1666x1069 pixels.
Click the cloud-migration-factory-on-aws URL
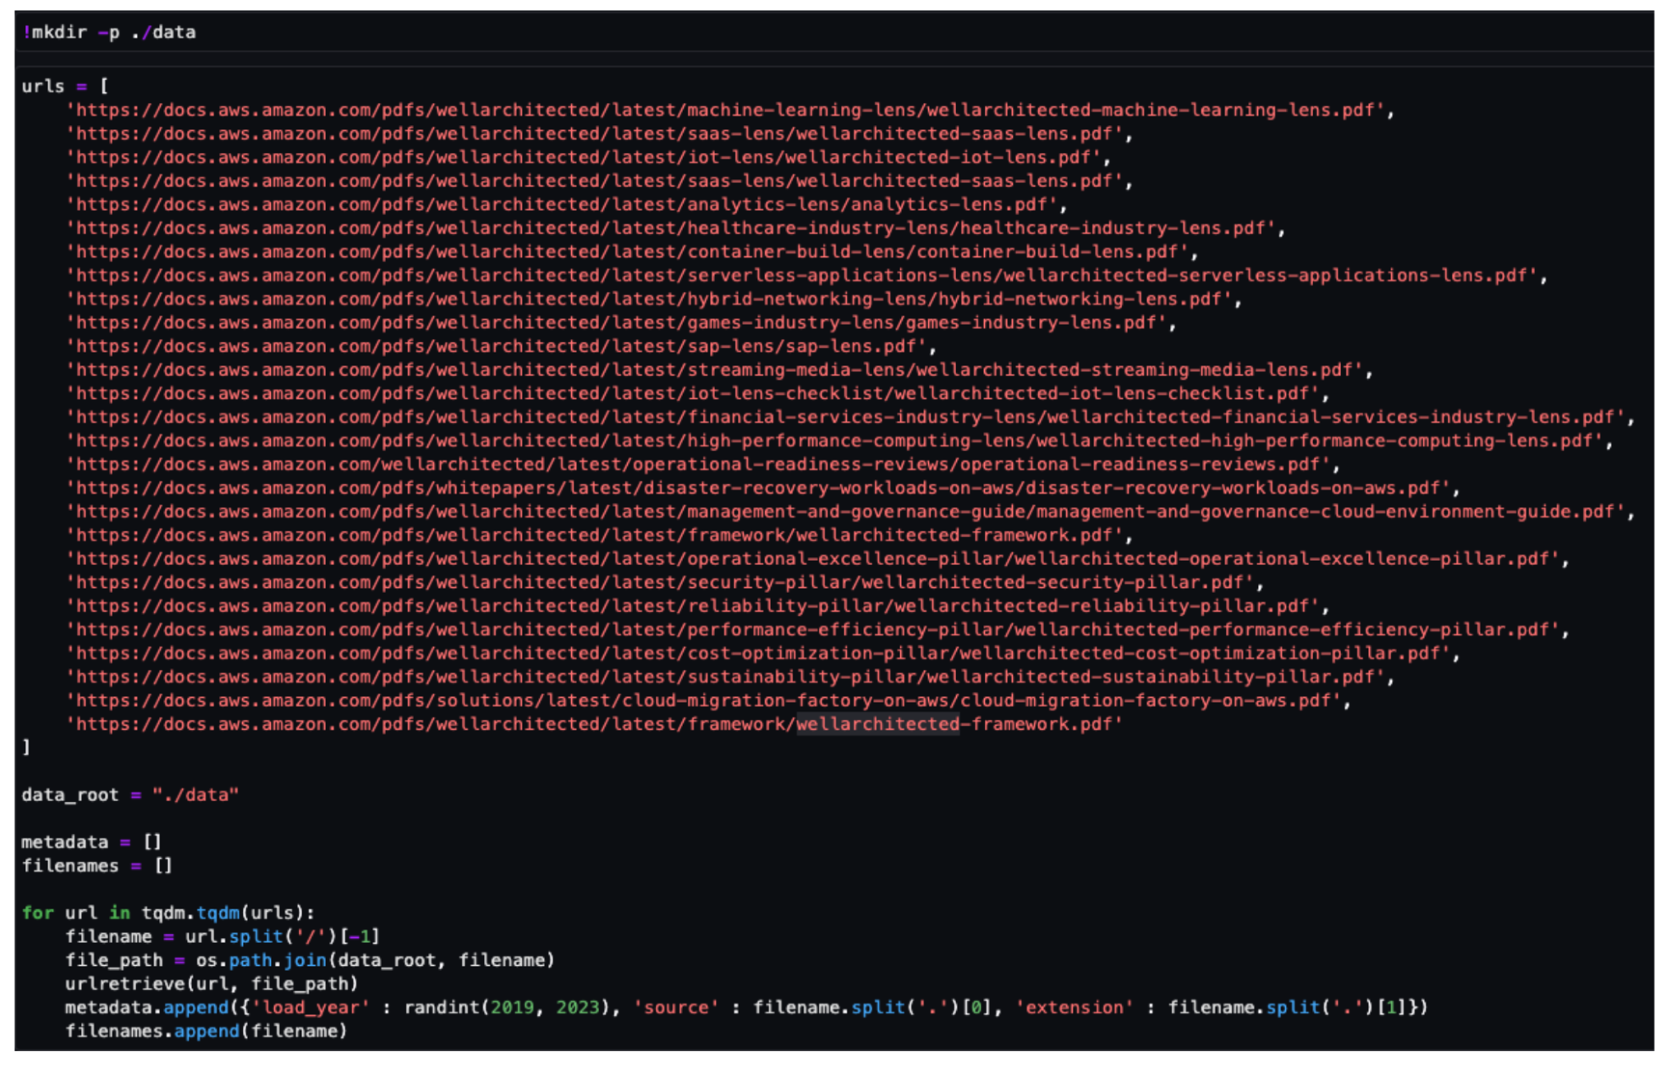[707, 700]
